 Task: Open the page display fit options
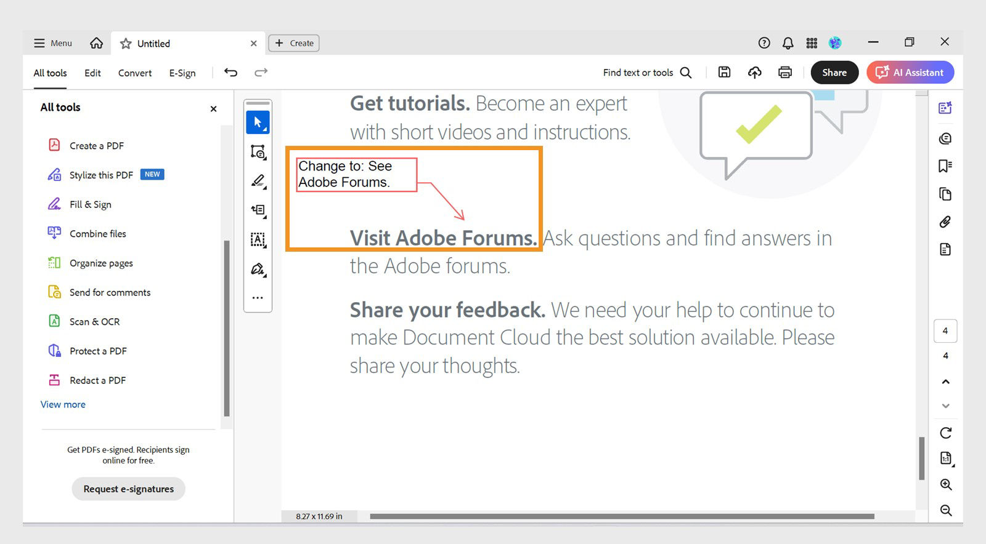[x=946, y=458]
